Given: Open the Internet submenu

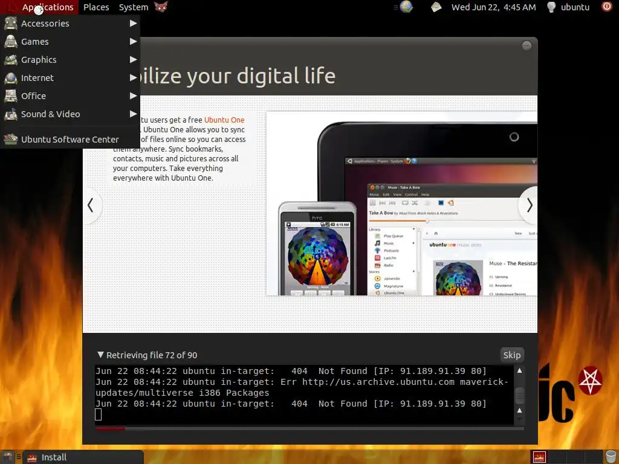Looking at the screenshot, I should coord(70,78).
